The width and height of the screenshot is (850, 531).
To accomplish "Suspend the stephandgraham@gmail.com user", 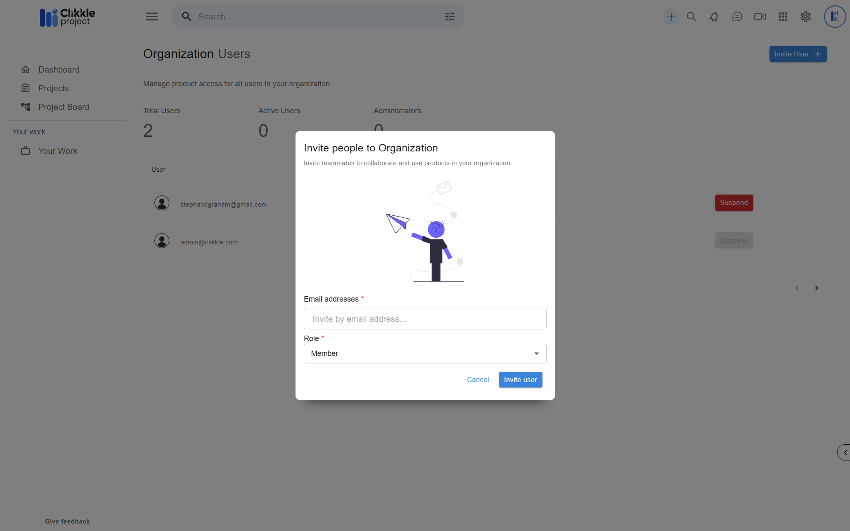I will 734,203.
